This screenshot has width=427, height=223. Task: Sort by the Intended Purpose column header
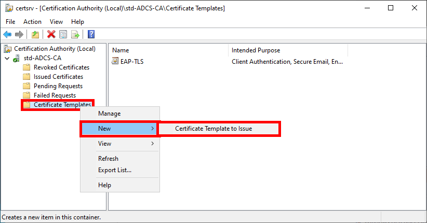point(288,50)
